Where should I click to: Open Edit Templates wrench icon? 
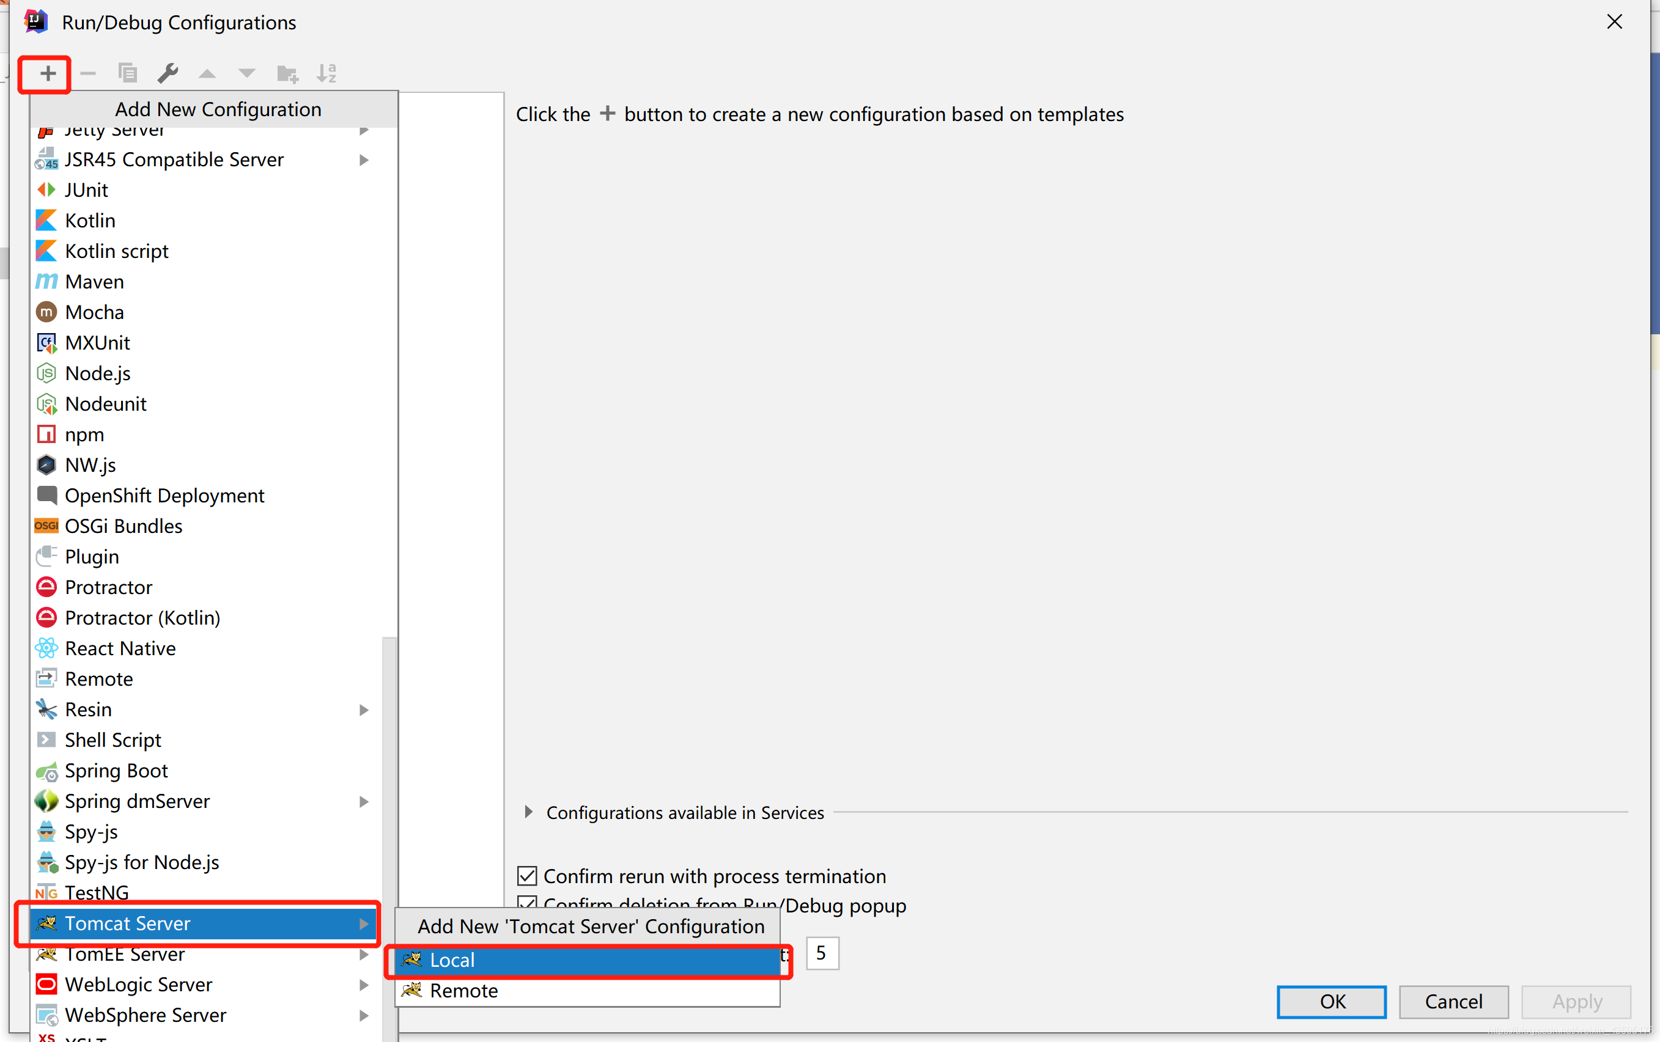pos(168,73)
